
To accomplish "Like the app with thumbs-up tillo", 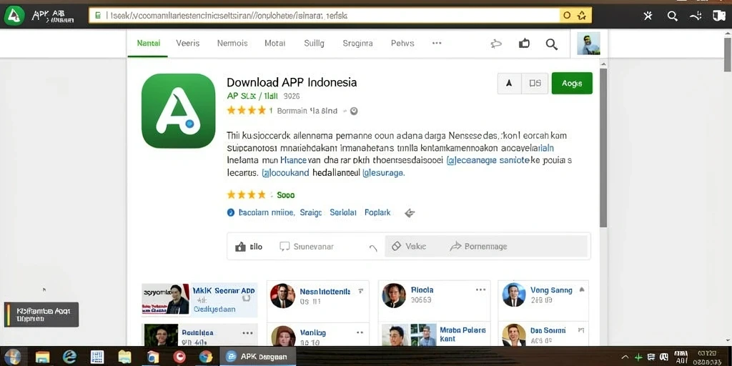I will click(x=249, y=247).
